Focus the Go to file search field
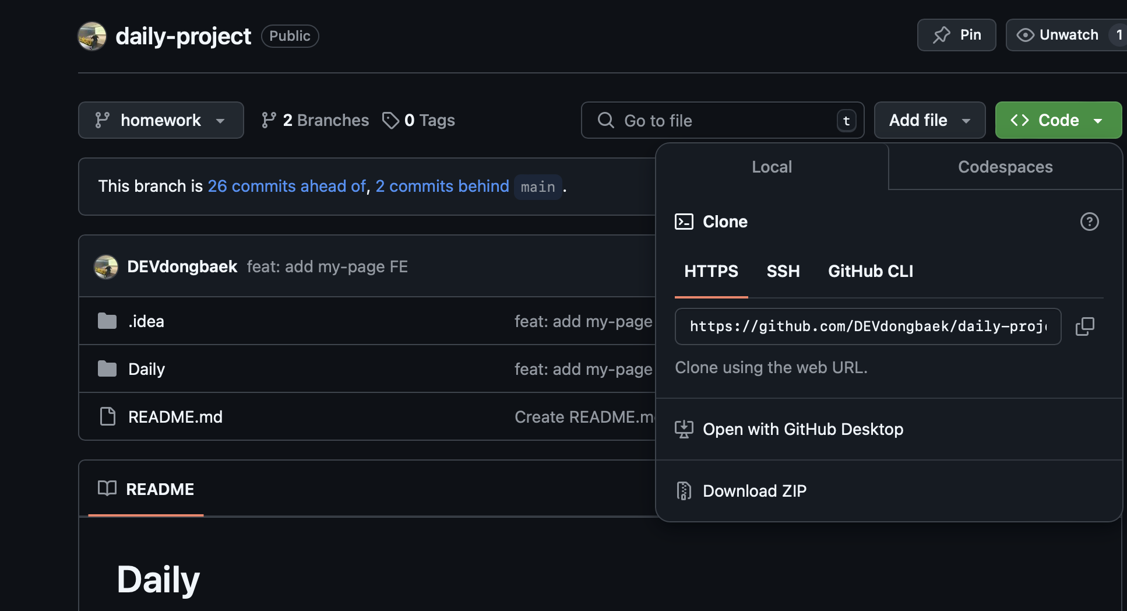 (x=723, y=120)
